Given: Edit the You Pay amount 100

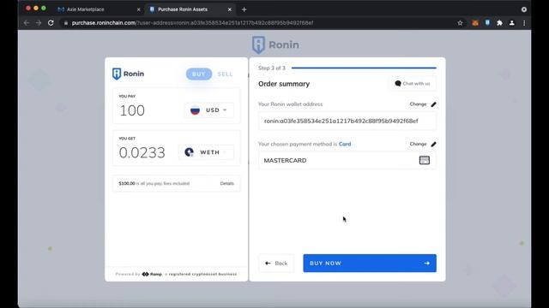Looking at the screenshot, I should click(x=132, y=110).
